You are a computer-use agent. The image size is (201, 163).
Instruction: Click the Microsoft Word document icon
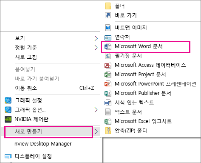(108, 46)
